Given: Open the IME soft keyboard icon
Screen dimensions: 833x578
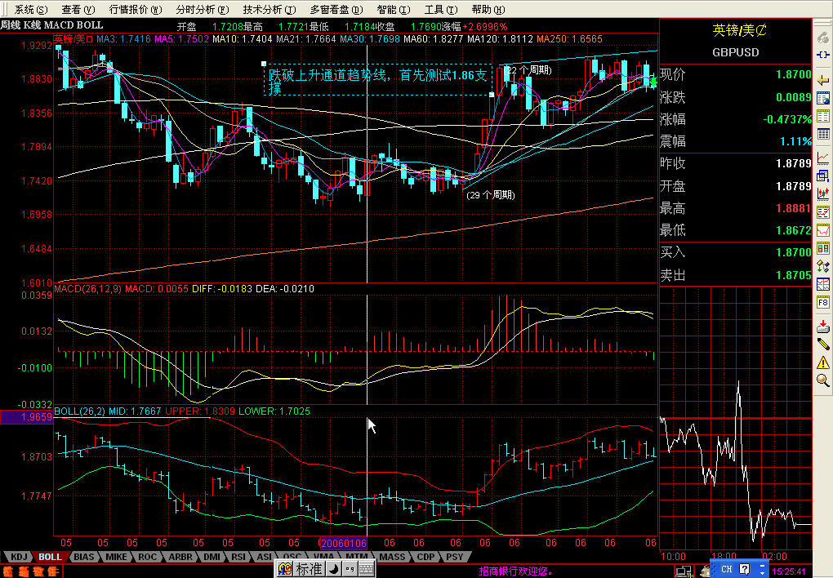Looking at the screenshot, I should (x=366, y=570).
